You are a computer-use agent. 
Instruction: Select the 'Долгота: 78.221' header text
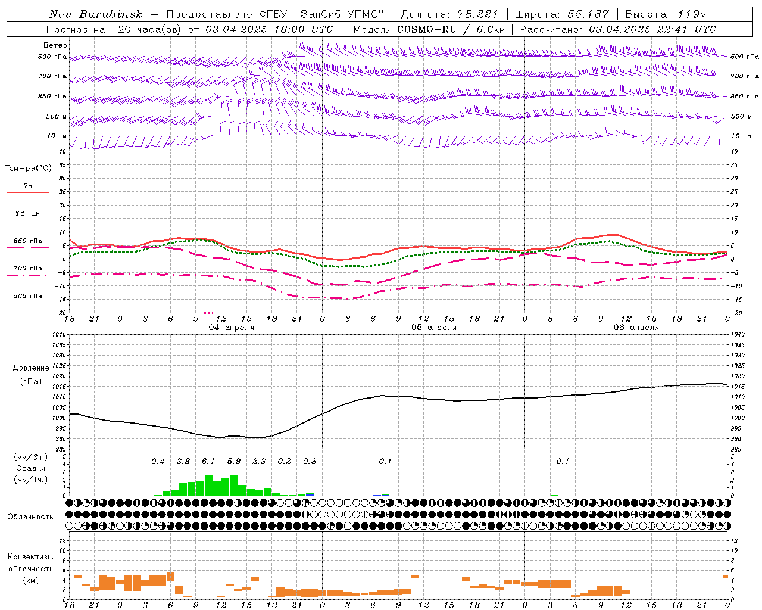pyautogui.click(x=449, y=14)
